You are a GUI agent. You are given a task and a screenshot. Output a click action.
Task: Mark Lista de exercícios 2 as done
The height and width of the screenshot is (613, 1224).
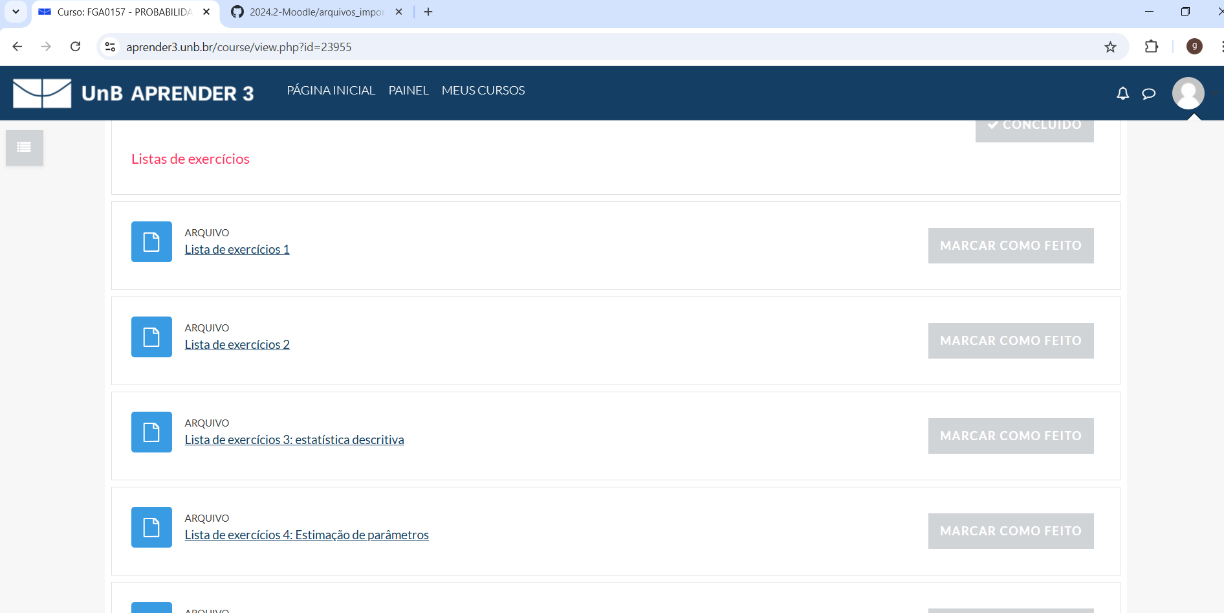click(1011, 340)
